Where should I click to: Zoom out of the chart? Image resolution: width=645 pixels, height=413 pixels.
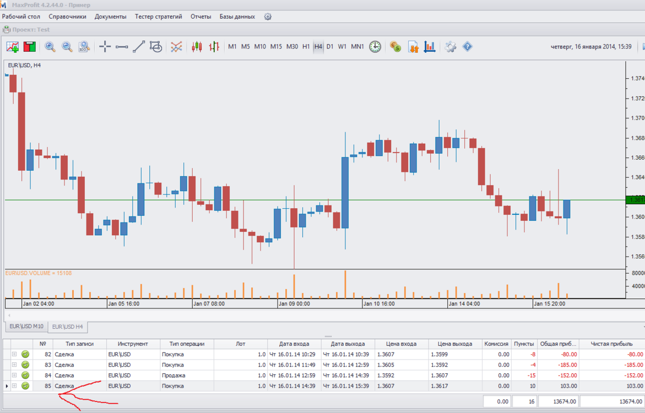tap(67, 47)
